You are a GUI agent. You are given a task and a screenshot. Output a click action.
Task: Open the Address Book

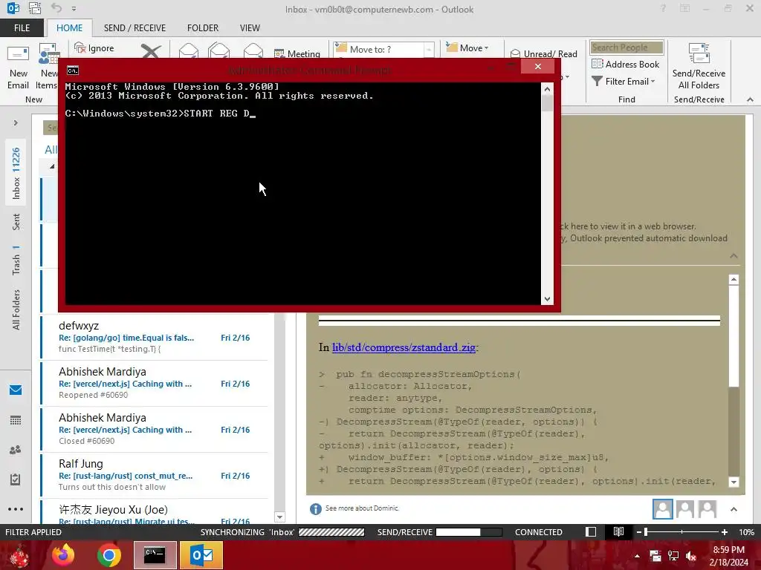(626, 64)
